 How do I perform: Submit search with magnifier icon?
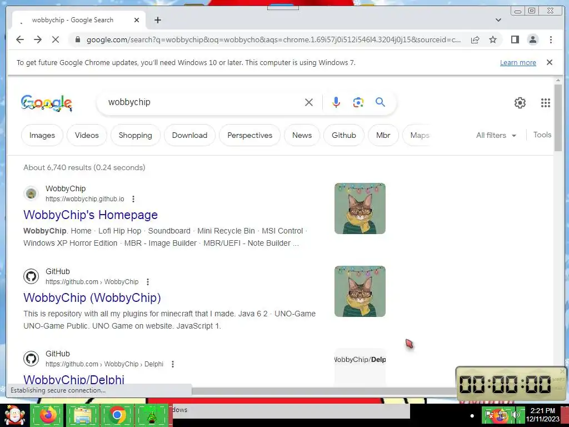coord(380,102)
